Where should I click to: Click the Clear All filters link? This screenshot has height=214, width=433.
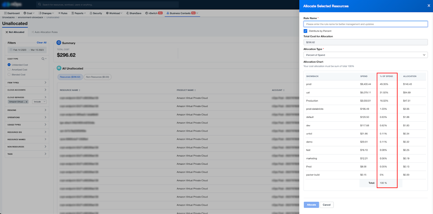(x=41, y=43)
